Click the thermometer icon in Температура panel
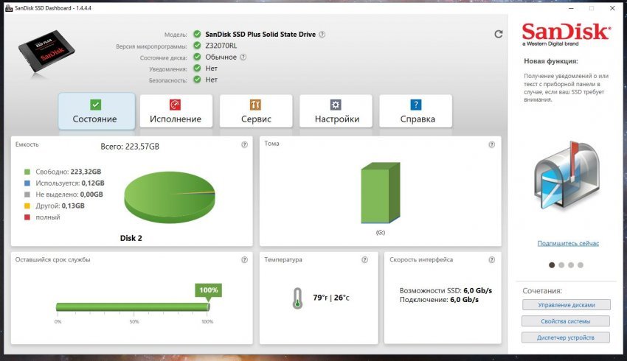Viewport: 627px width, 361px height. tap(297, 298)
